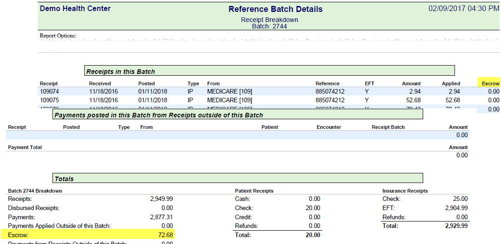Click the 'Patient' column header
Viewport: 501px width, 244px height.
270,127
